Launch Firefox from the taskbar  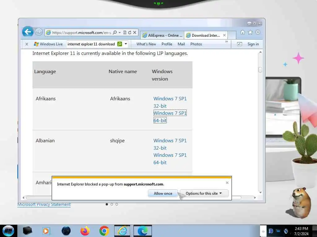tap(85, 231)
